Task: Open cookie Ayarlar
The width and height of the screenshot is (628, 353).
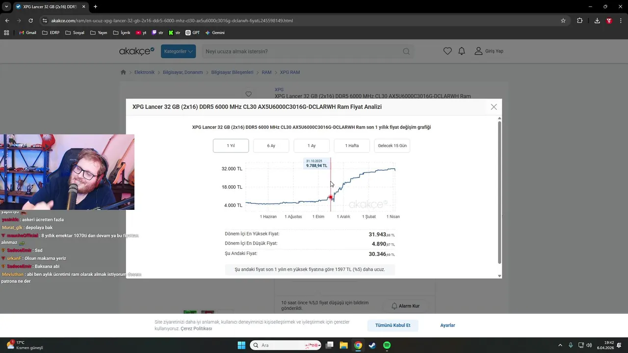Action: pos(447,325)
